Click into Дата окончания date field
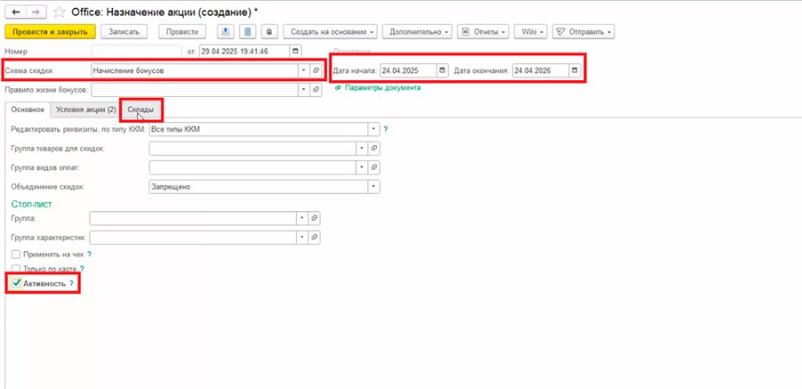The height and width of the screenshot is (389, 802). tap(541, 70)
